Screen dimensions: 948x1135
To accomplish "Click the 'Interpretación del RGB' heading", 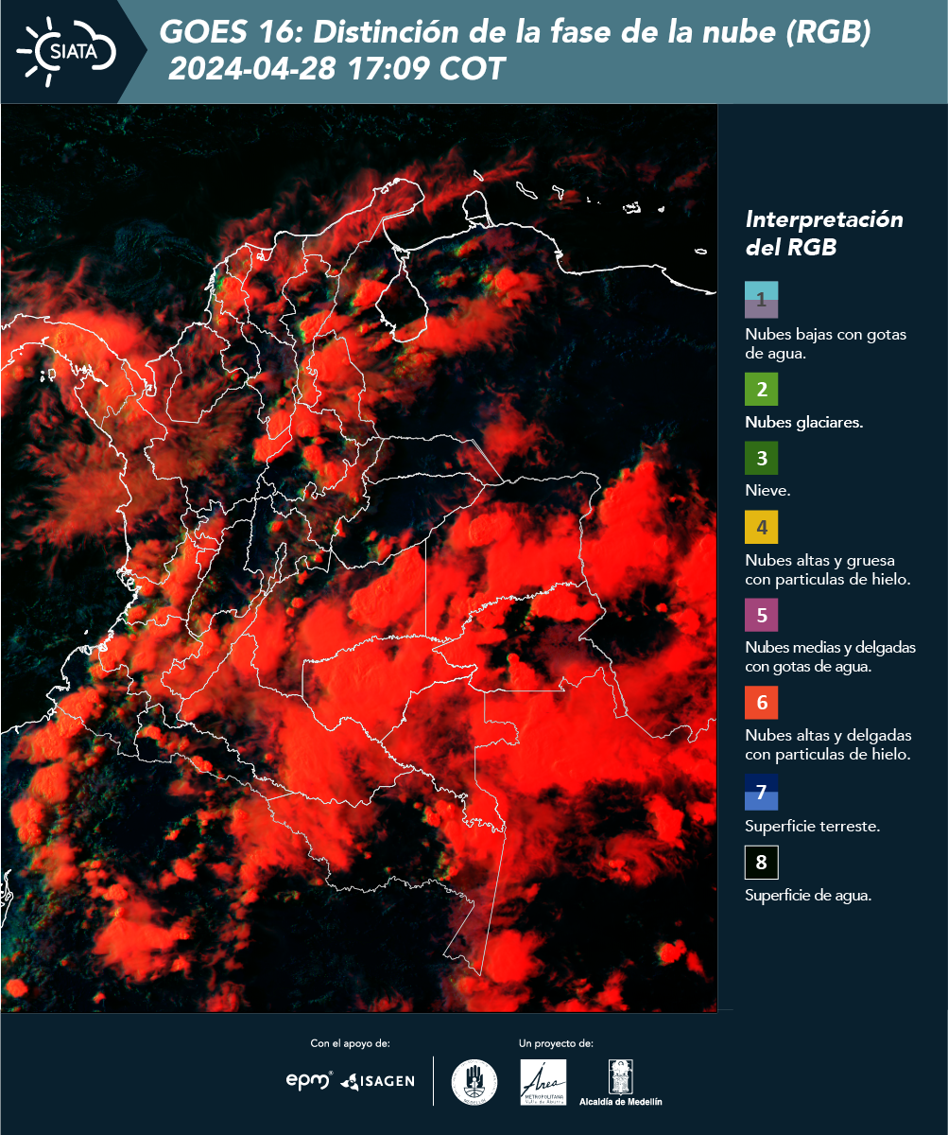I will [824, 234].
